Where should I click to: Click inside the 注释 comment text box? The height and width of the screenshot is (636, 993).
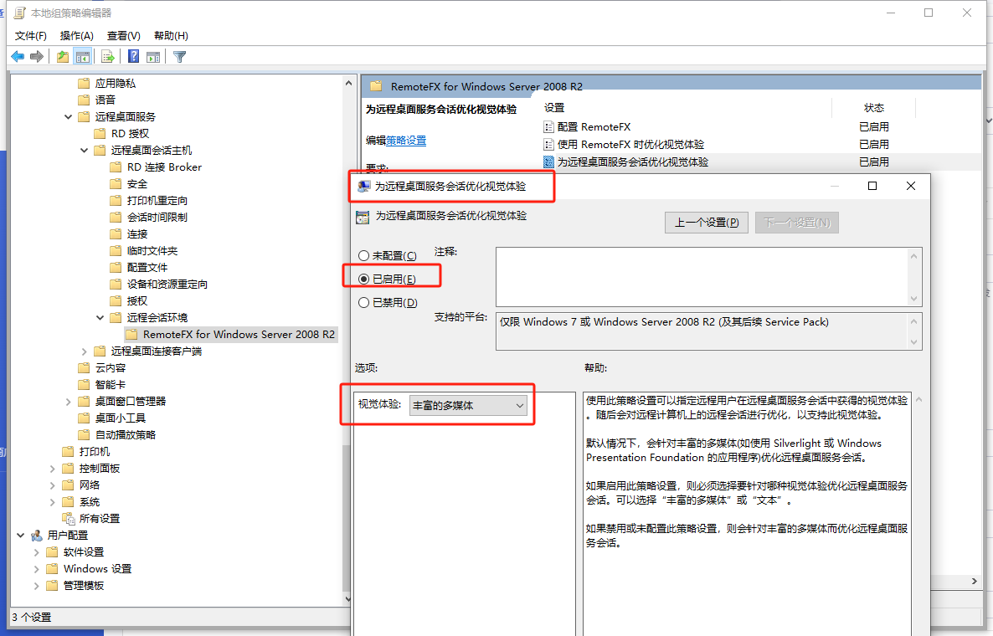pyautogui.click(x=702, y=276)
